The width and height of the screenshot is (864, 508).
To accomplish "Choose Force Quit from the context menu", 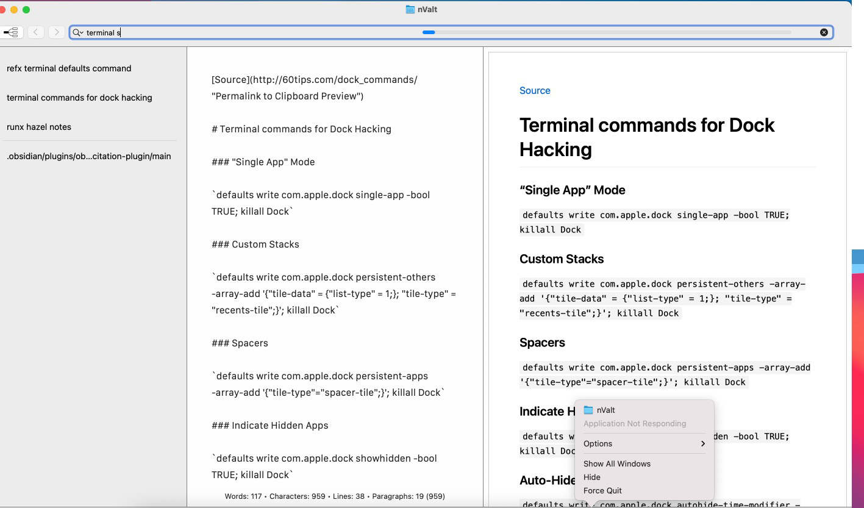I will click(602, 491).
